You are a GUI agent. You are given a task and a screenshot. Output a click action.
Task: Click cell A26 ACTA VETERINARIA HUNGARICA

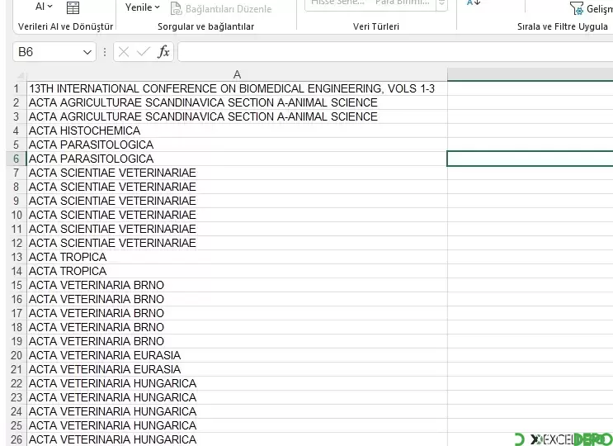tap(237, 439)
